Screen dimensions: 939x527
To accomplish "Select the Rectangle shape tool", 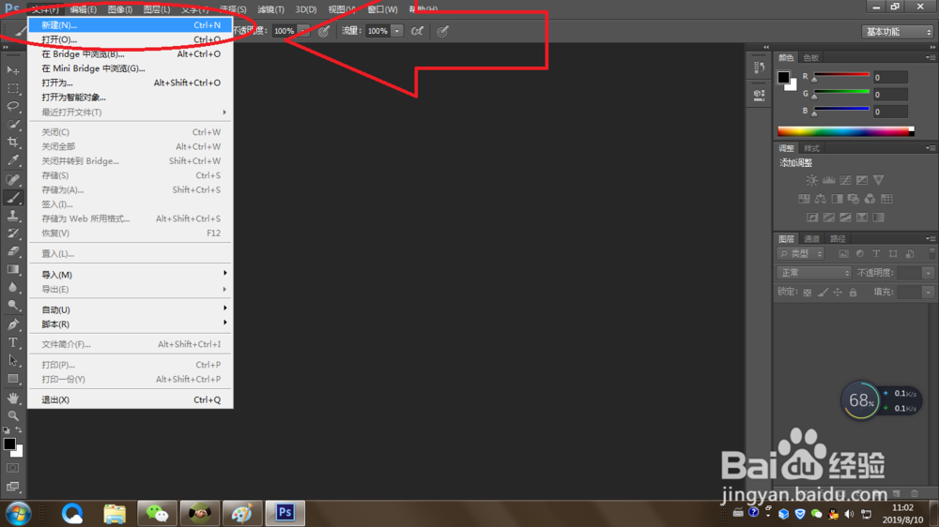I will (12, 379).
